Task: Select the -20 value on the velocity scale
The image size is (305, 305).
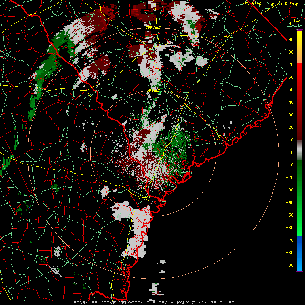Action: pos(290,177)
